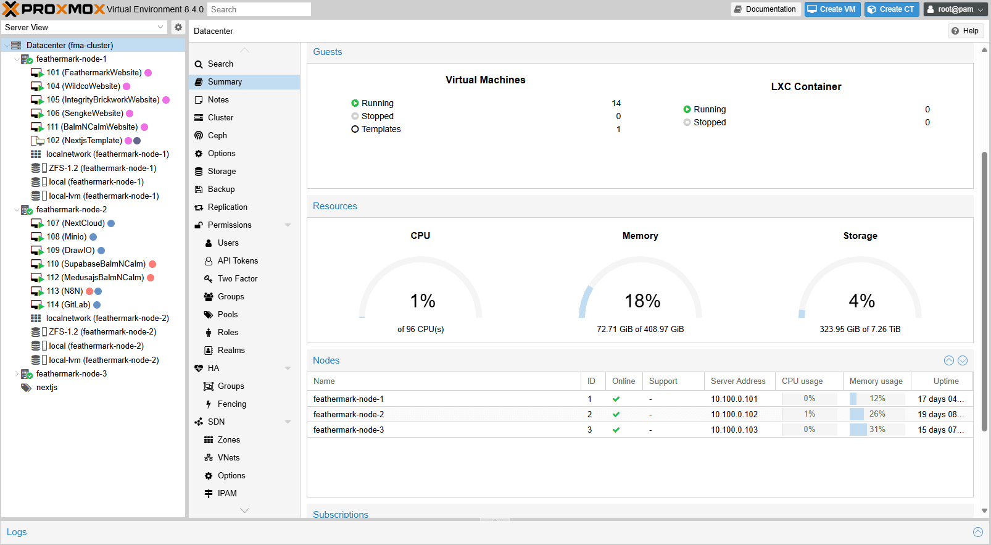
Task: Expand the Nodes panel down arrow
Action: (x=963, y=360)
